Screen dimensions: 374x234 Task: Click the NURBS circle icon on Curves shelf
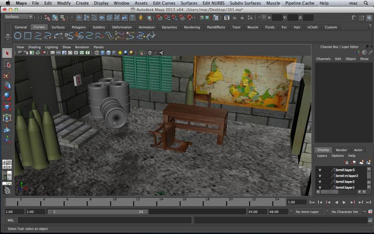pyautogui.click(x=18, y=36)
